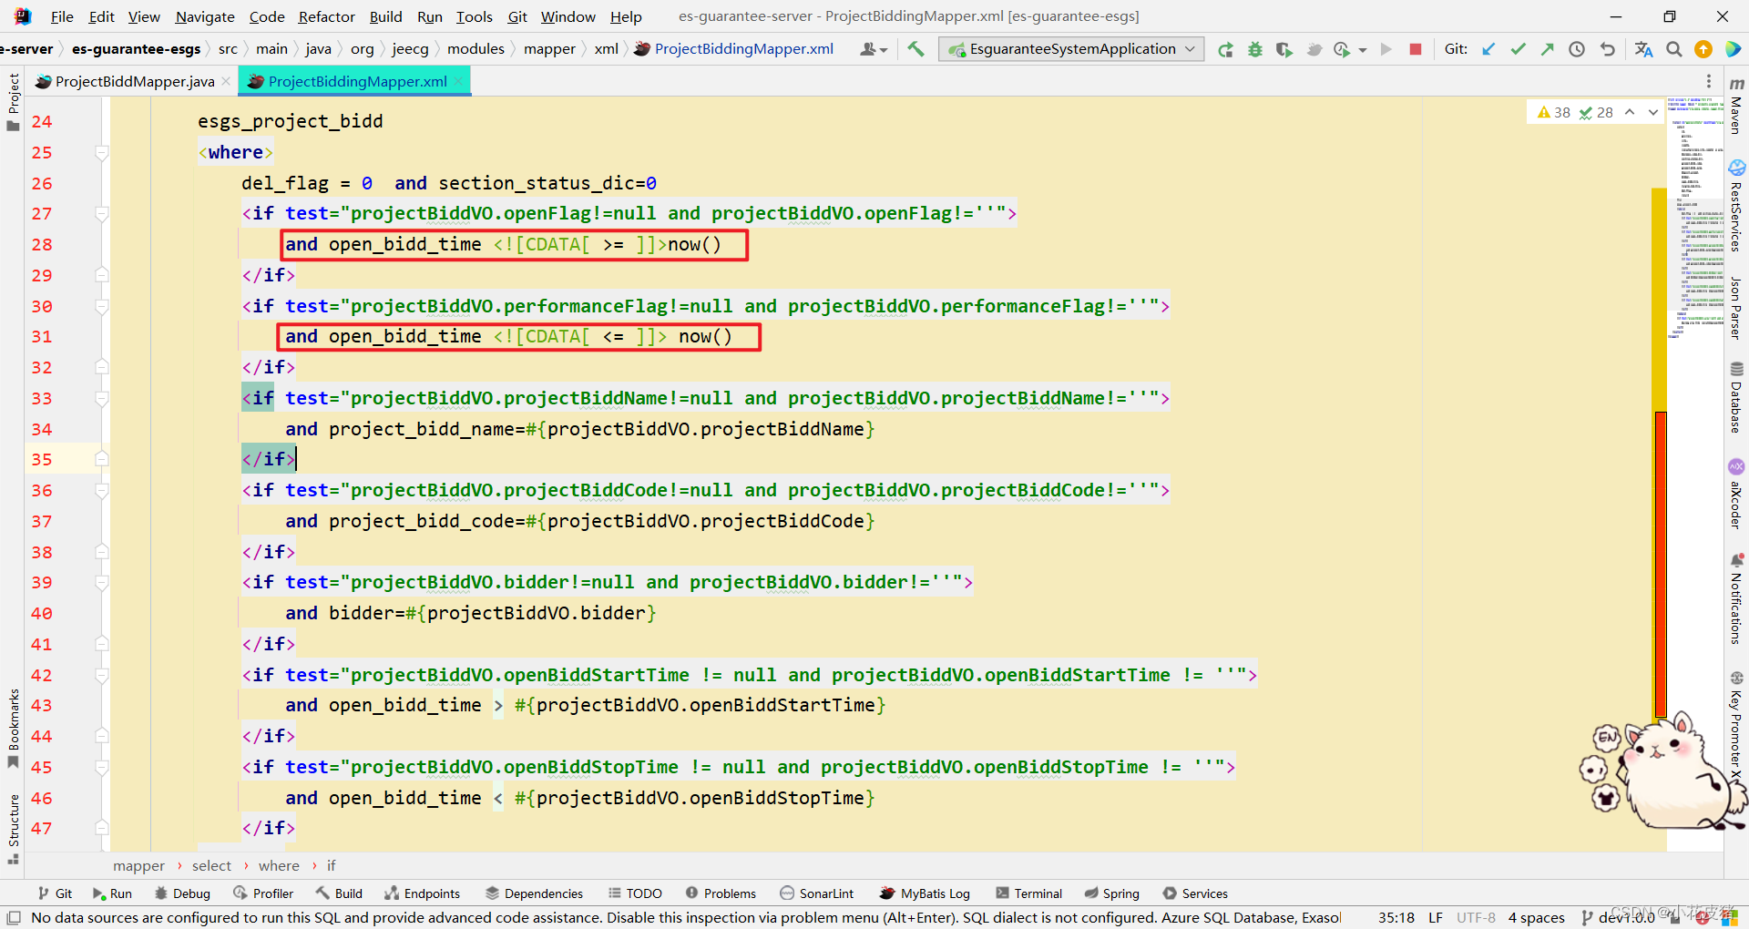Screen dimensions: 1749x929
Task: Click the code minimap preview
Action: tap(1695, 219)
